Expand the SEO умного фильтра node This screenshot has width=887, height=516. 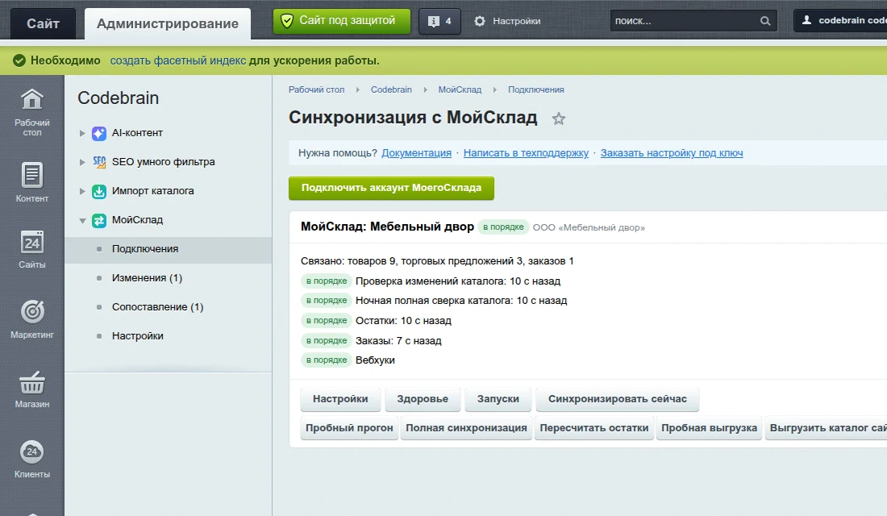[82, 162]
